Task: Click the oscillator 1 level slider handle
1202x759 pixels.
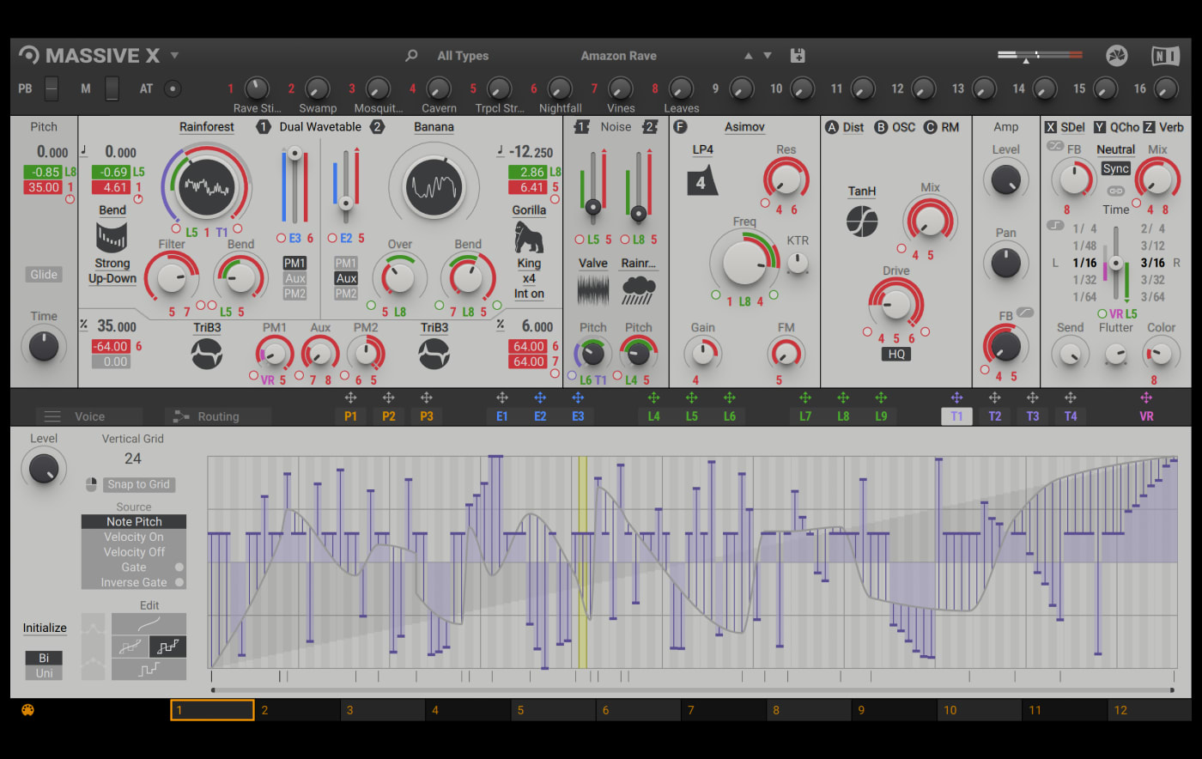Action: click(x=294, y=154)
